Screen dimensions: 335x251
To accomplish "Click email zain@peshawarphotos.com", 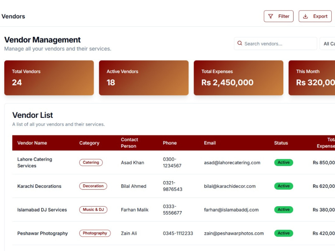I will (x=234, y=233).
